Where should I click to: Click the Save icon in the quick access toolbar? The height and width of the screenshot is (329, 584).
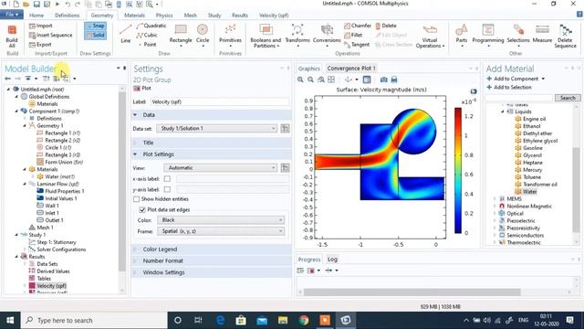point(36,4)
